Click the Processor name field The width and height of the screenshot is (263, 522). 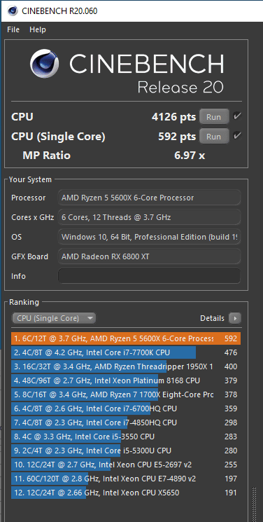click(x=149, y=198)
